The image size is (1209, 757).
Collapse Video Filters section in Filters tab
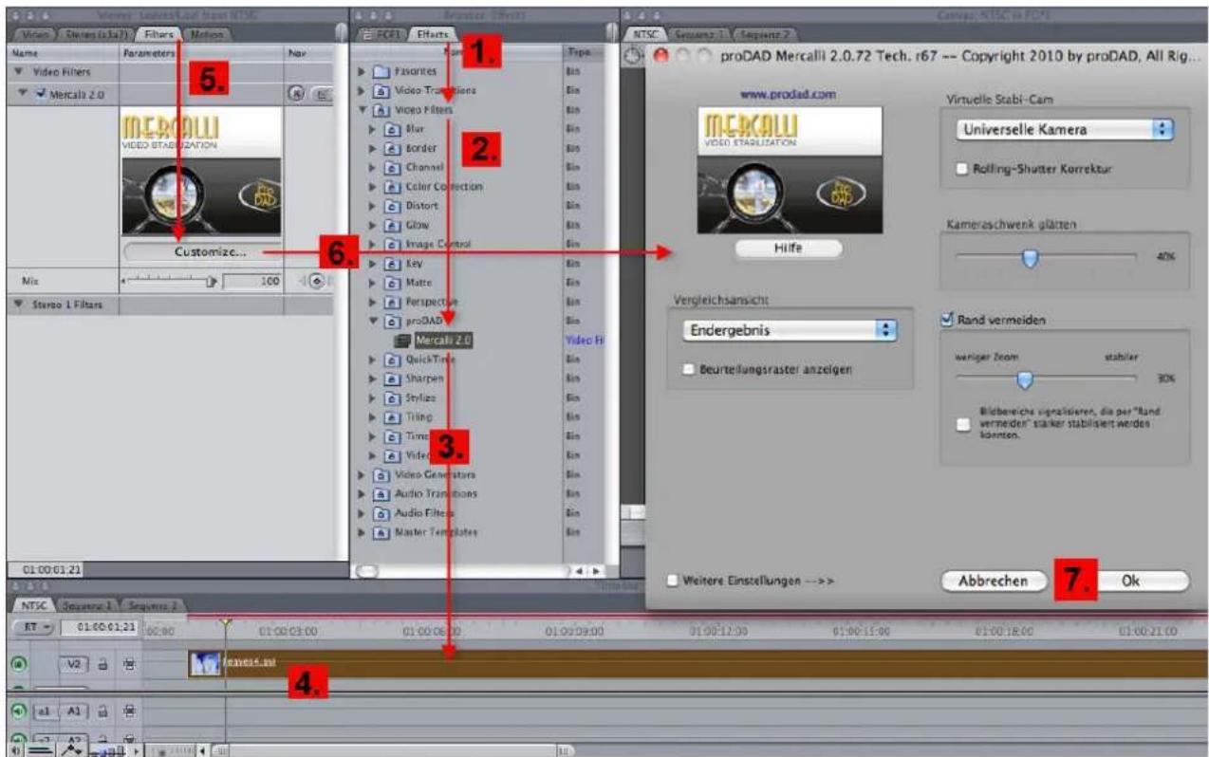(19, 73)
